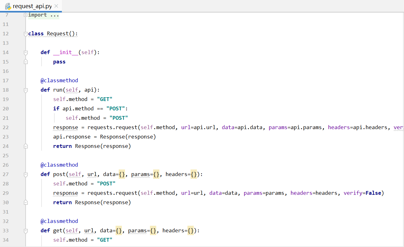Click '@classmethod' decorator on line 26
Screen dimensions: 404x247
pyautogui.click(x=59, y=165)
